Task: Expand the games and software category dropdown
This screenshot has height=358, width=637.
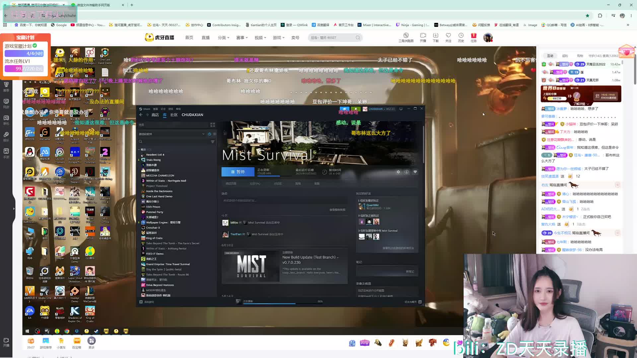Action: [203, 134]
